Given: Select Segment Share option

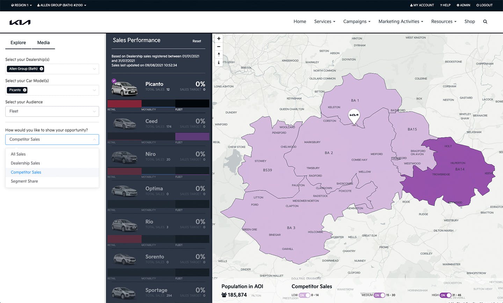Looking at the screenshot, I should [52, 181].
